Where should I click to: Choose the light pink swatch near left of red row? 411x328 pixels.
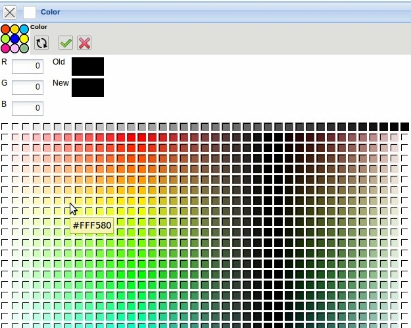click(x=37, y=137)
